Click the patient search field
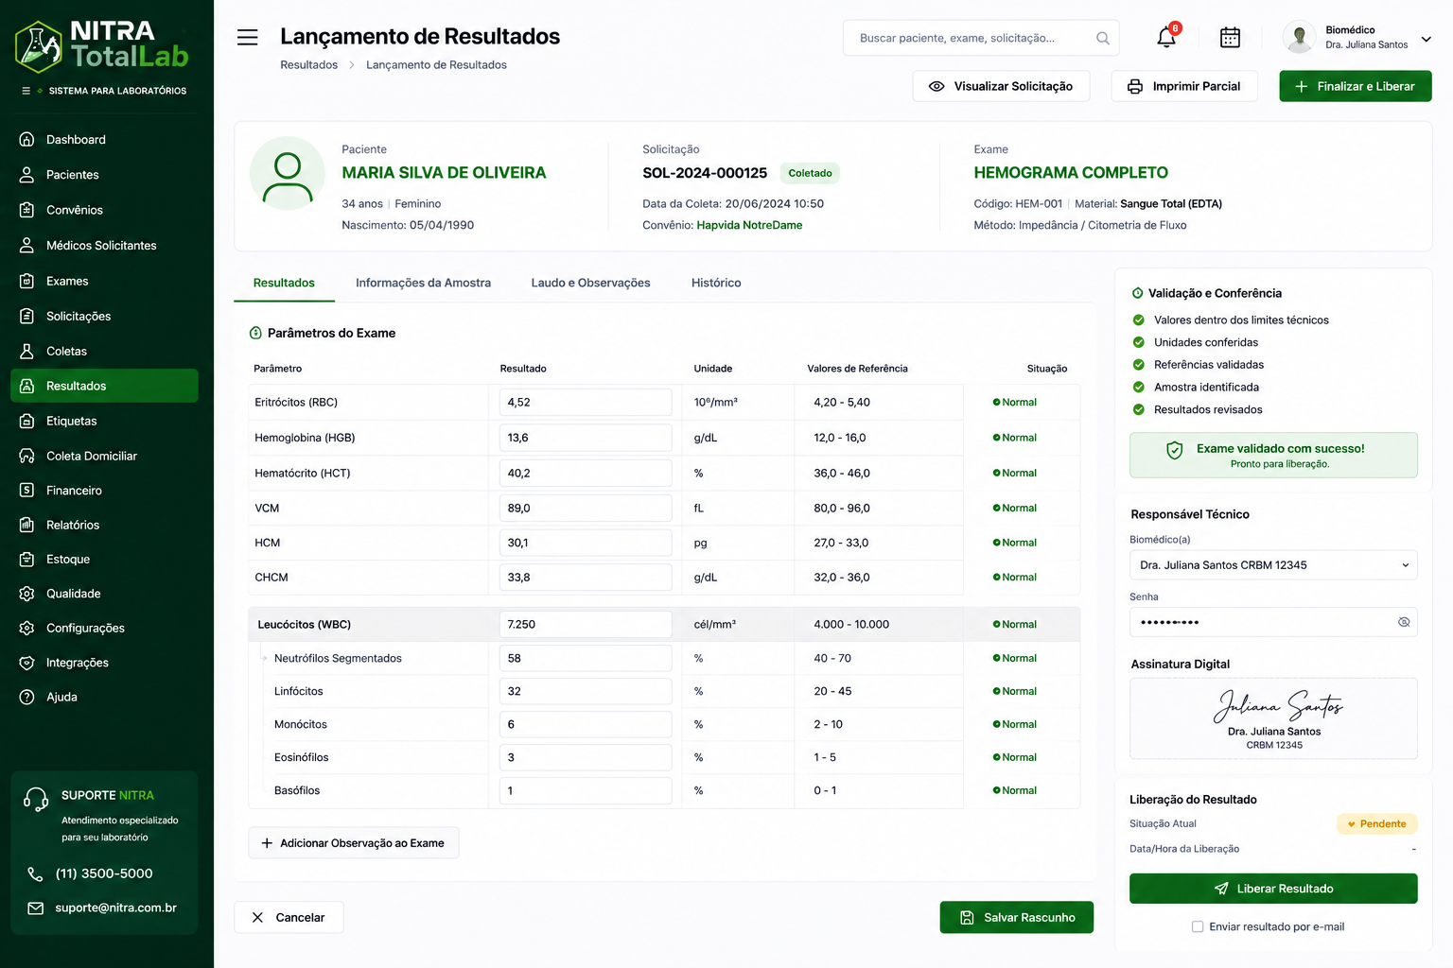Viewport: 1453px width, 968px height. [981, 38]
